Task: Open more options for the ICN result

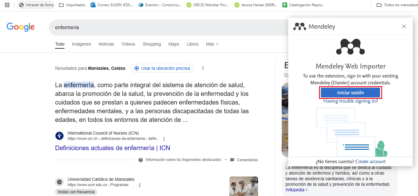Action: pos(164,139)
